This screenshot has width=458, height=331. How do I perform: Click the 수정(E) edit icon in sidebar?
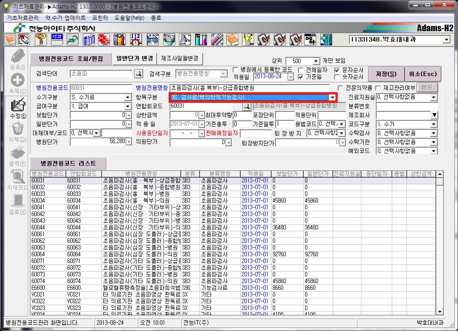click(x=18, y=105)
